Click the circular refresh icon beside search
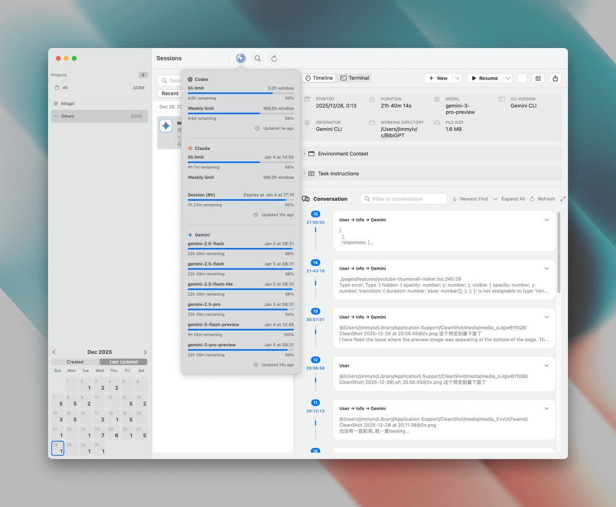 click(274, 59)
